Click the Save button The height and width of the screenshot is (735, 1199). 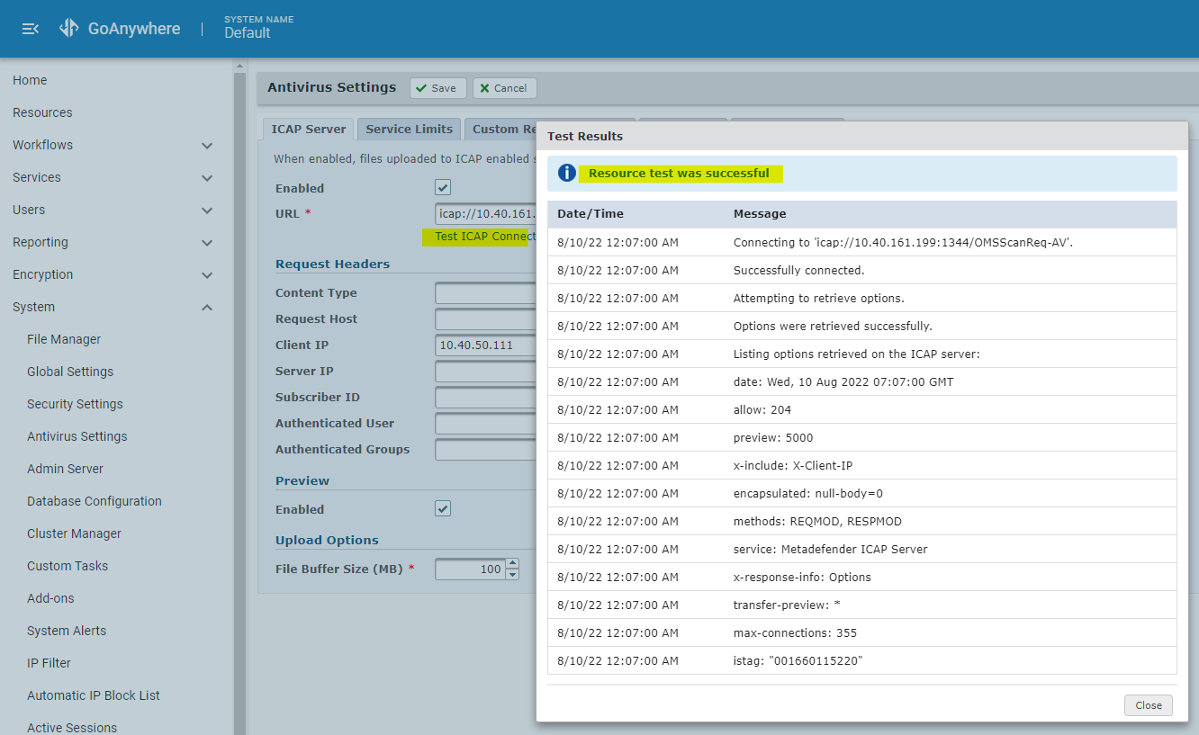click(438, 88)
